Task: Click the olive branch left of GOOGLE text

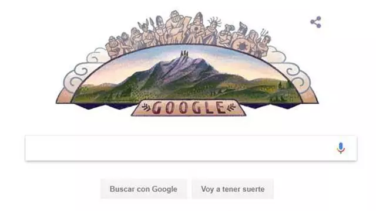Action: pyautogui.click(x=146, y=107)
